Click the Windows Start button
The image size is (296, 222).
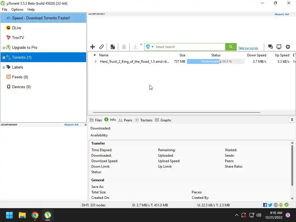point(9,215)
